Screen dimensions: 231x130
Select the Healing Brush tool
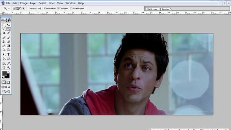[x=4, y=38]
